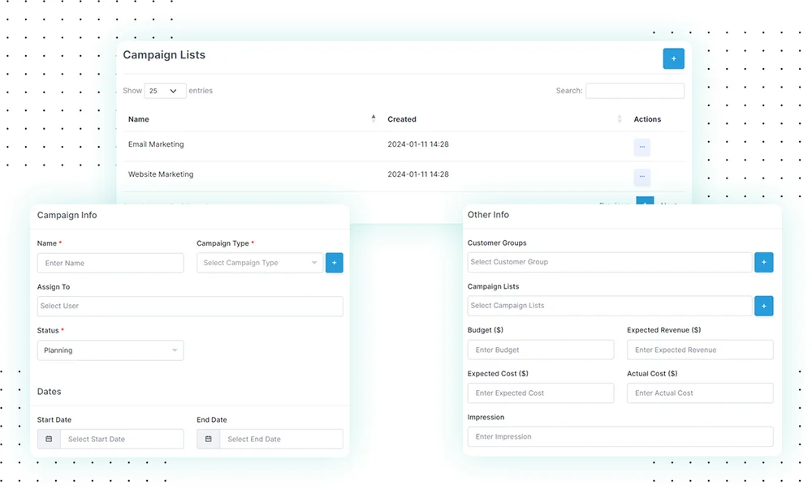Open the Start Date calendar picker icon
The width and height of the screenshot is (812, 498).
pos(48,438)
